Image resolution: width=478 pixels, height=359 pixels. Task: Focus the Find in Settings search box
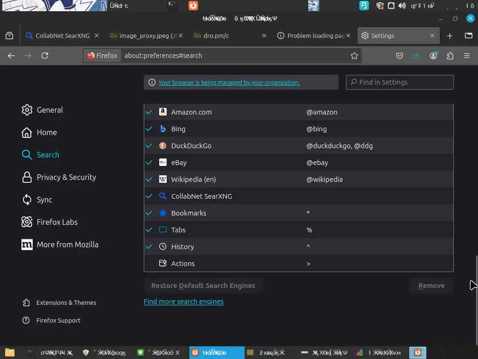[x=400, y=82]
